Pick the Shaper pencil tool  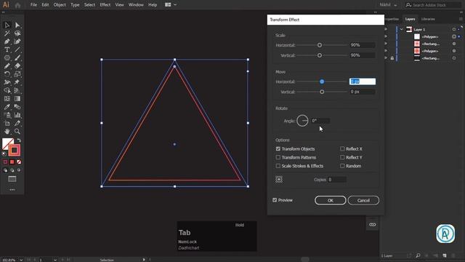[7, 66]
